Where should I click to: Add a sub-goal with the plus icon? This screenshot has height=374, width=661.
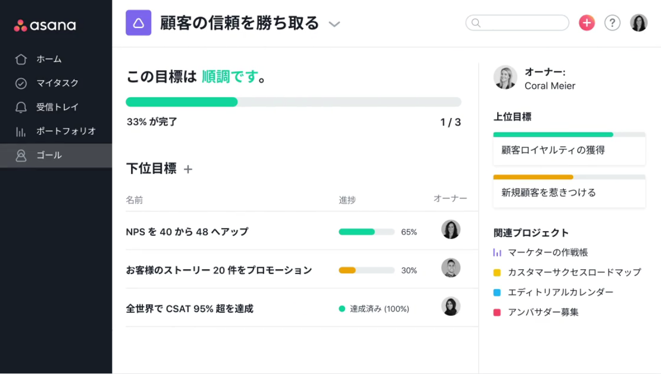point(188,169)
